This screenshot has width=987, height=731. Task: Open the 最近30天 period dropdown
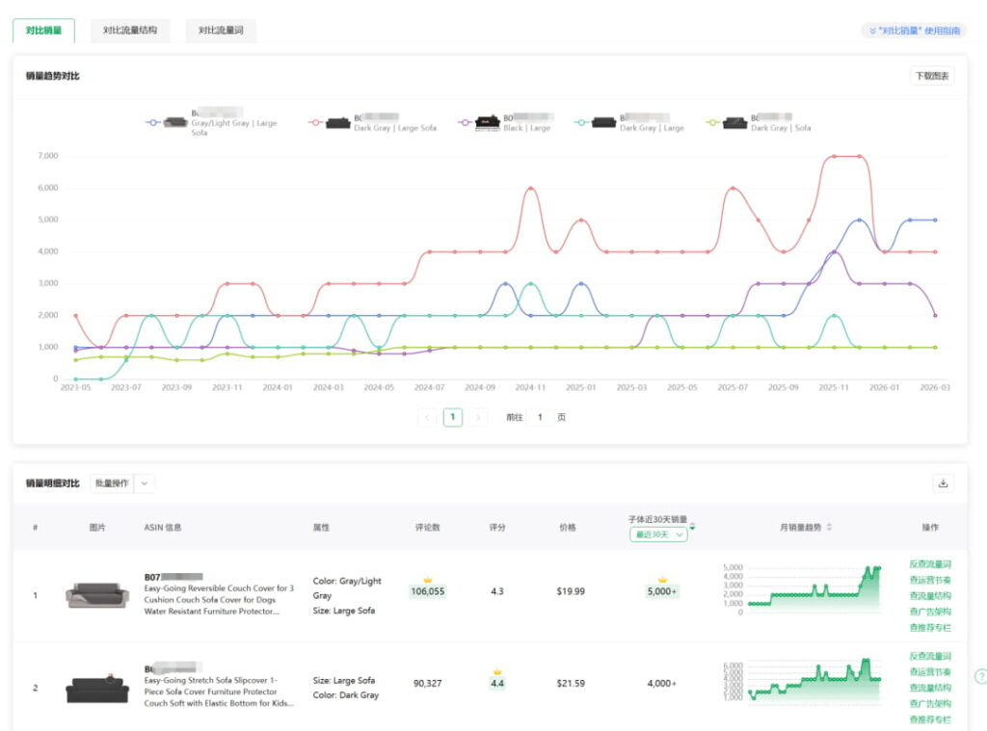point(658,535)
